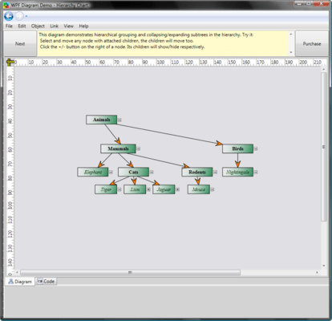Click the Next button

[x=20, y=43]
